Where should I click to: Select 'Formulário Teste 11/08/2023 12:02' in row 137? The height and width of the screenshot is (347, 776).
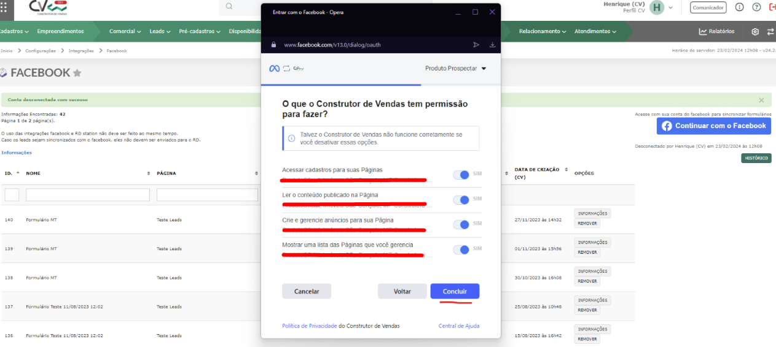(x=65, y=307)
